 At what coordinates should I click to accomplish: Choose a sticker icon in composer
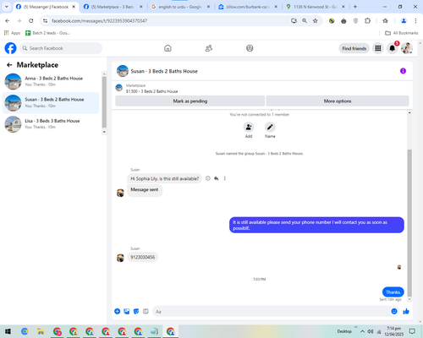tap(136, 311)
